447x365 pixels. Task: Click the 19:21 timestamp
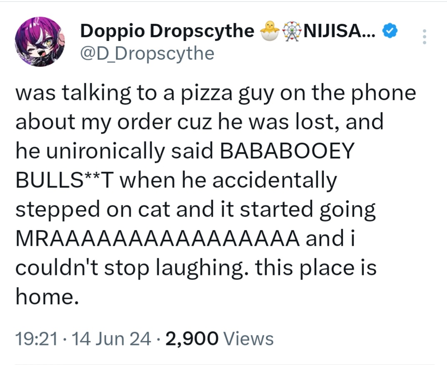tap(37, 339)
